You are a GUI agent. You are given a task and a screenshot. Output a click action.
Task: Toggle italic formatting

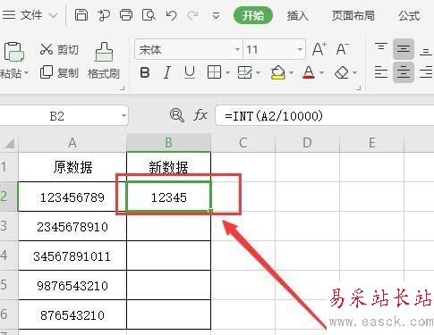167,72
